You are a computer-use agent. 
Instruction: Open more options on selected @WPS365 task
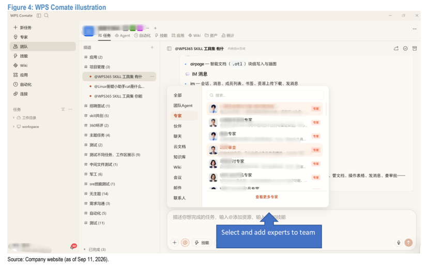tap(152, 76)
